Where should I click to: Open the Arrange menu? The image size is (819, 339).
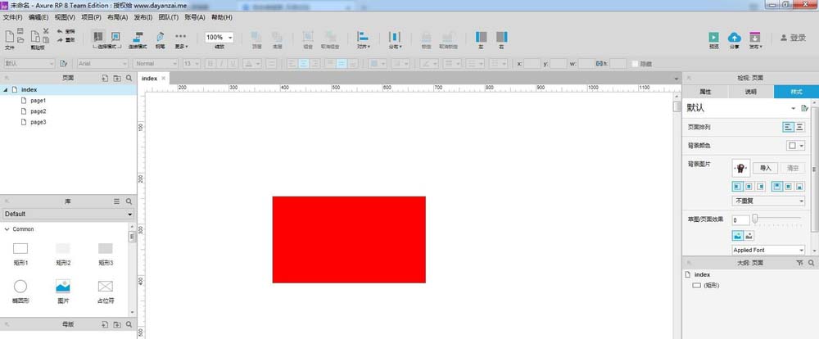click(x=117, y=17)
